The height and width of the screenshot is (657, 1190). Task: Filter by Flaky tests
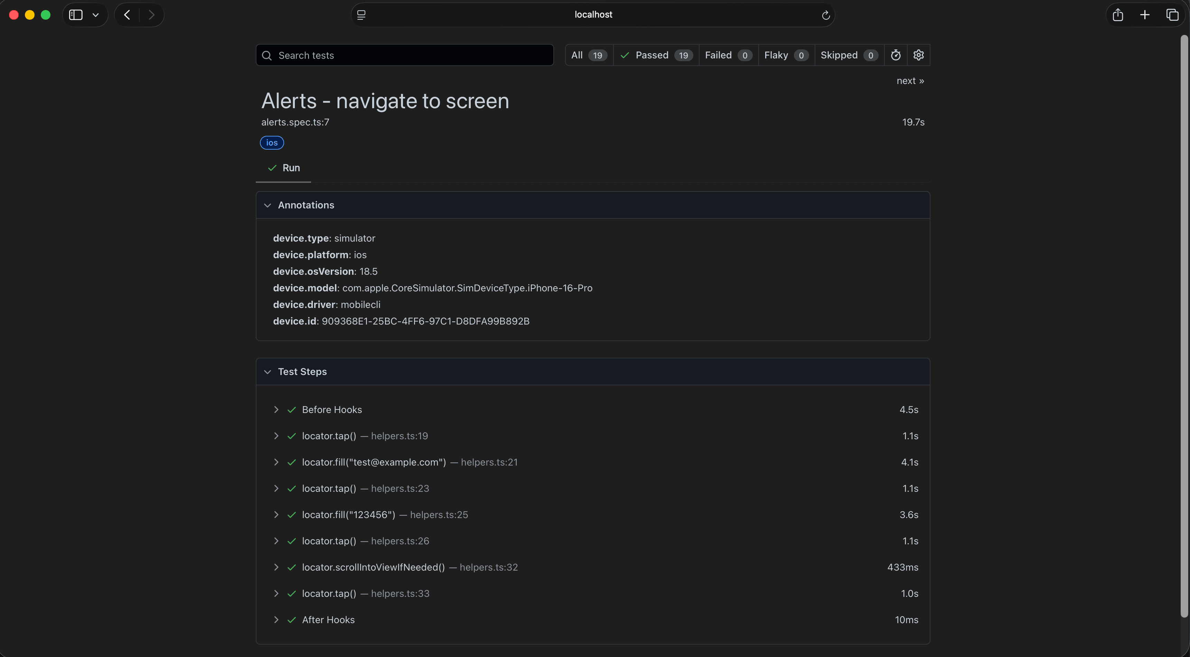786,55
